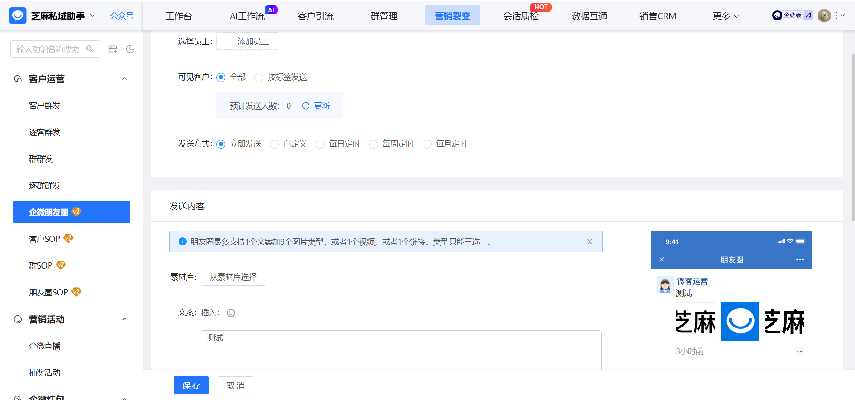This screenshot has width=855, height=400.
Task: Close the 朋友圈 tip banner
Action: tap(590, 241)
